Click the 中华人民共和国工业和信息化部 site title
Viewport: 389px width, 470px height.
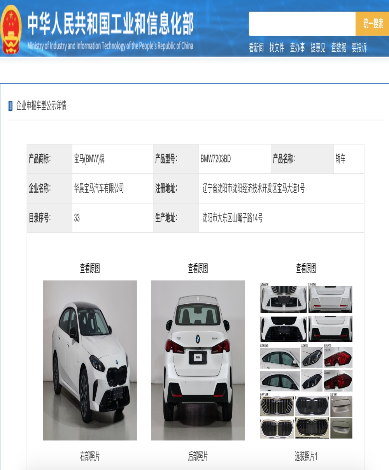coord(110,24)
